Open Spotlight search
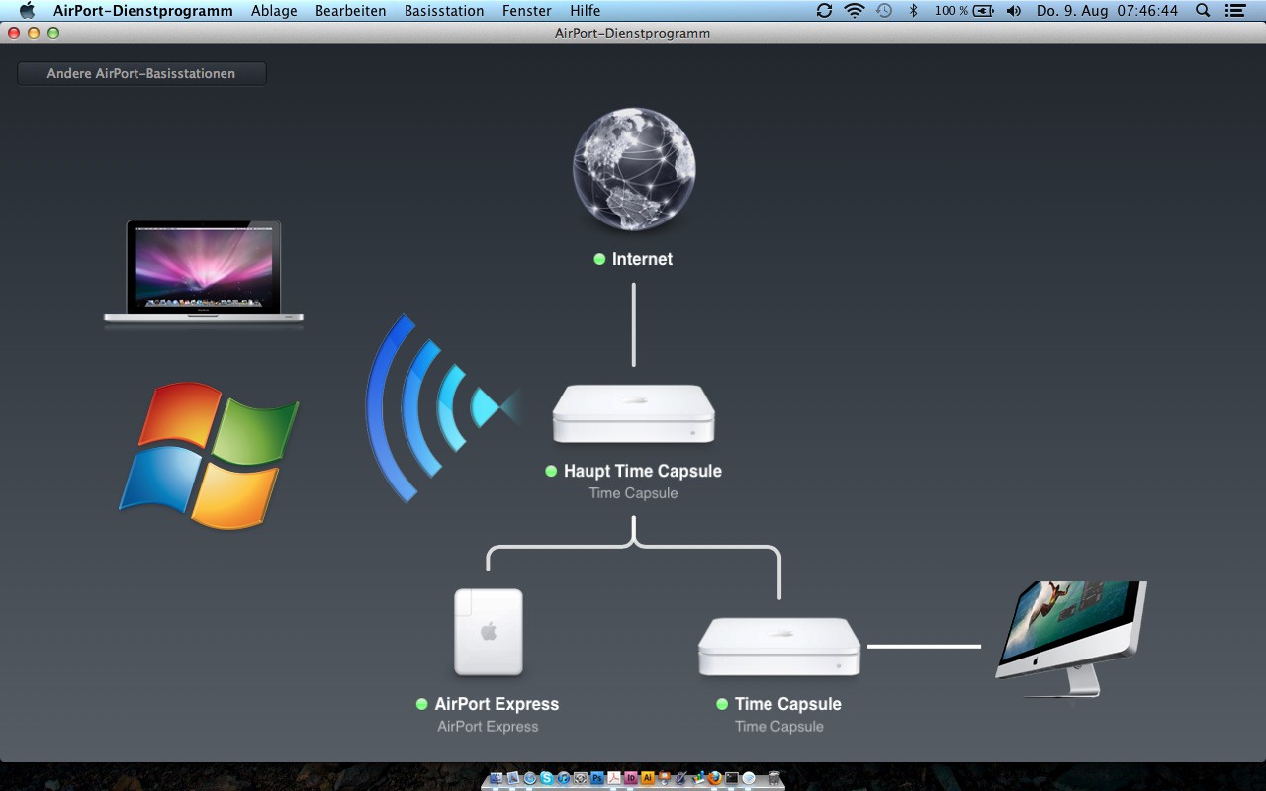The image size is (1266, 791). [x=1203, y=11]
